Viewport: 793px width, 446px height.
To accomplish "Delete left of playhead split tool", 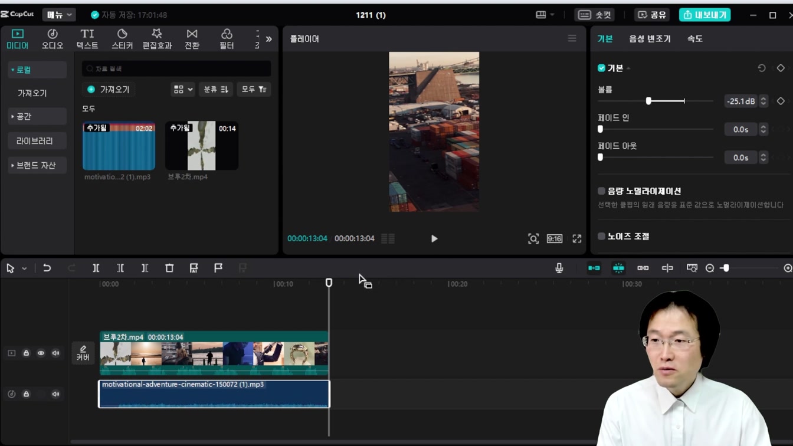I will [120, 268].
